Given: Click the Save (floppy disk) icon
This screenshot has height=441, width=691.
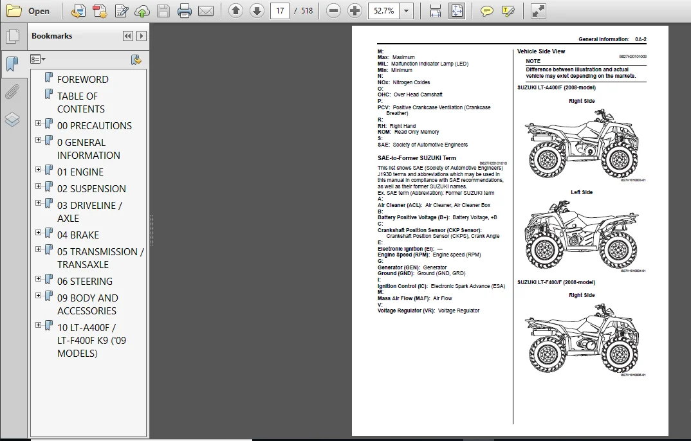Looking at the screenshot, I should coord(163,11).
